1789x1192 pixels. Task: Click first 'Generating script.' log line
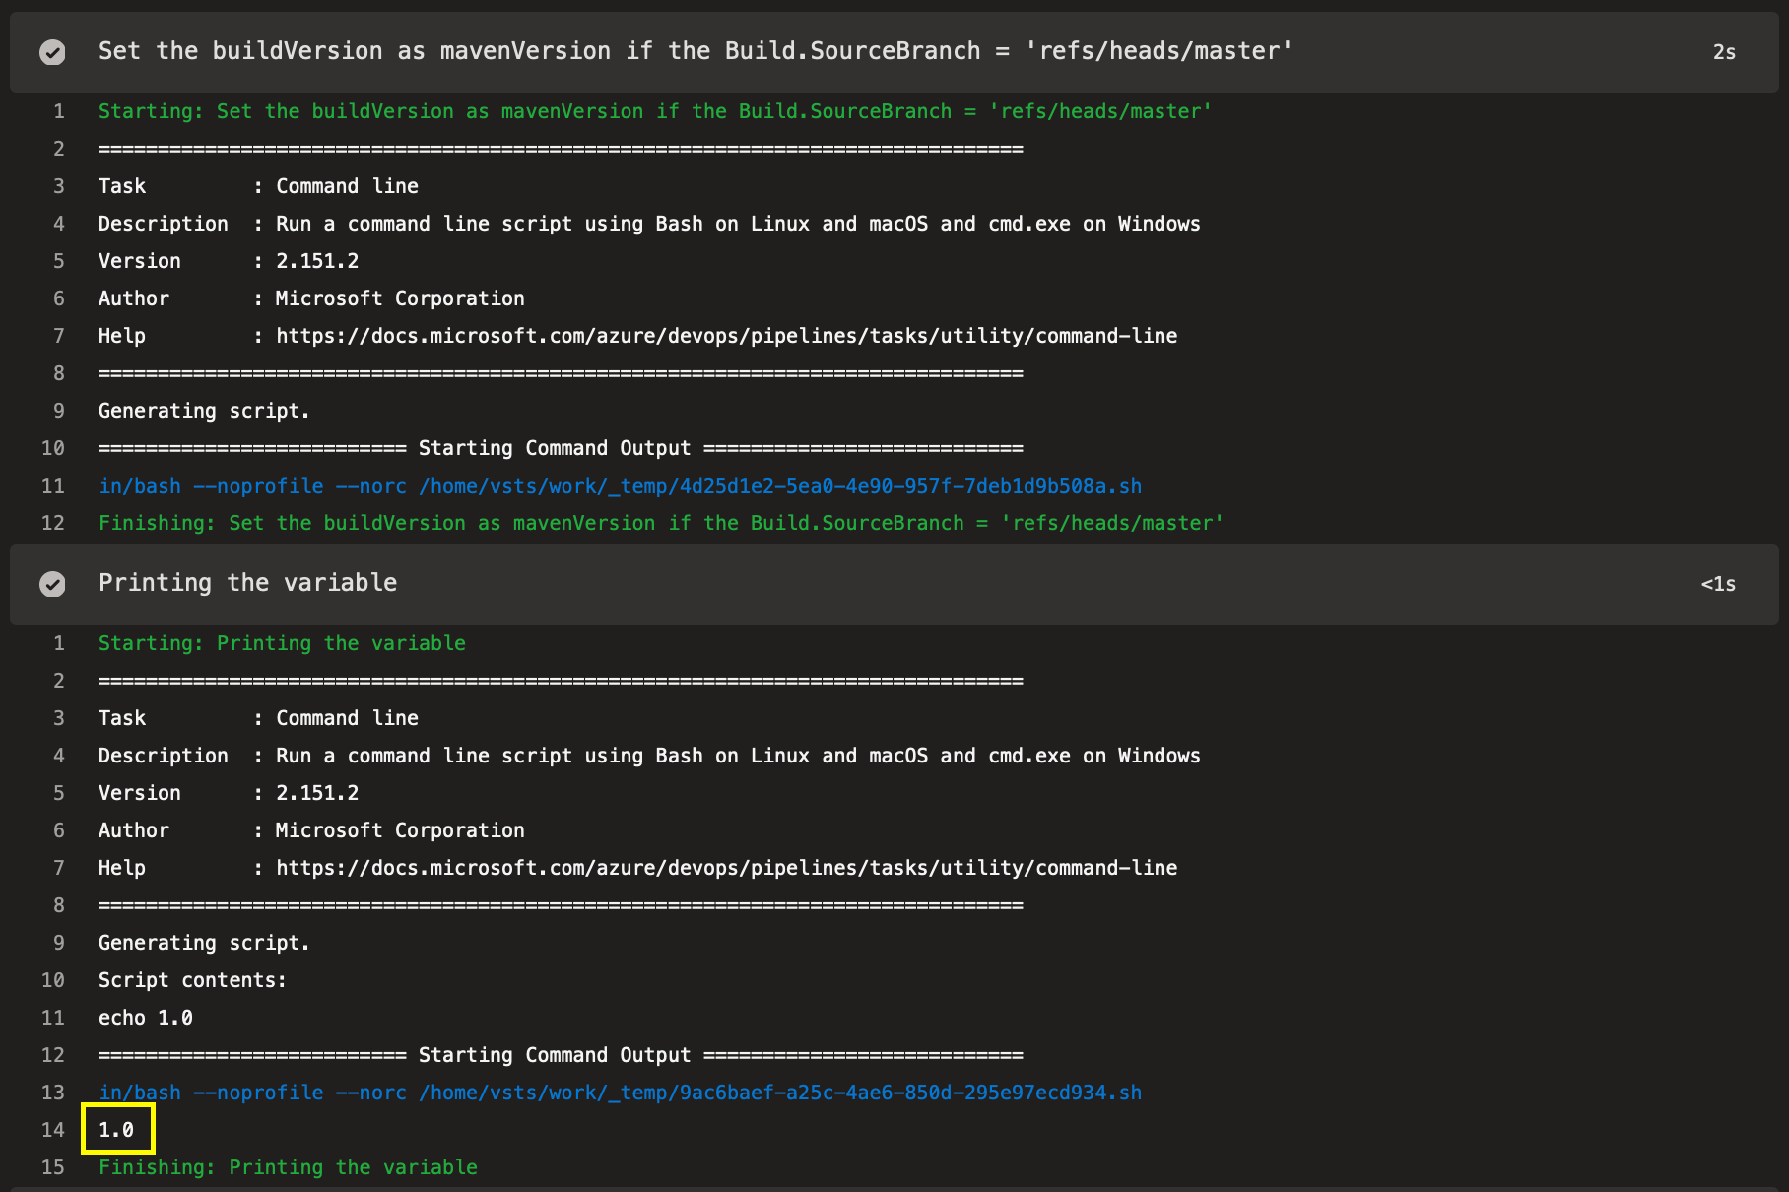tap(204, 411)
